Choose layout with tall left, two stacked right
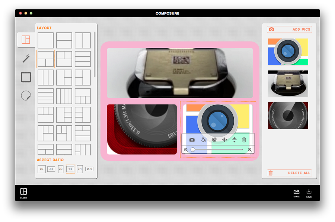Viewport: 335px width, 222px height. click(x=64, y=78)
